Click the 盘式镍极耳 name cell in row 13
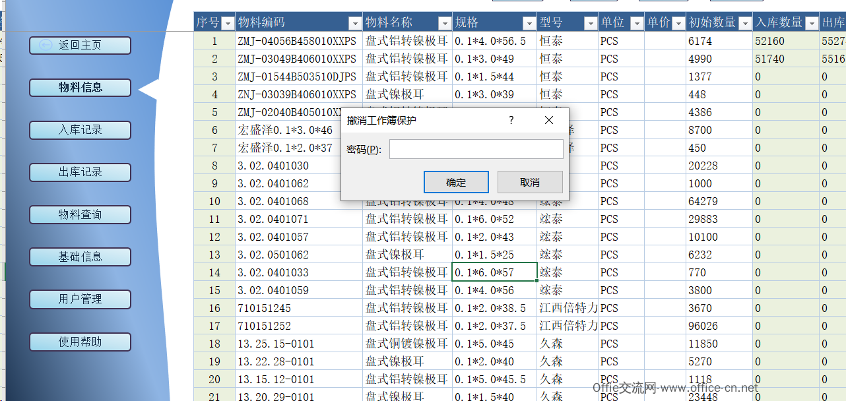This screenshot has height=401, width=846. [408, 255]
